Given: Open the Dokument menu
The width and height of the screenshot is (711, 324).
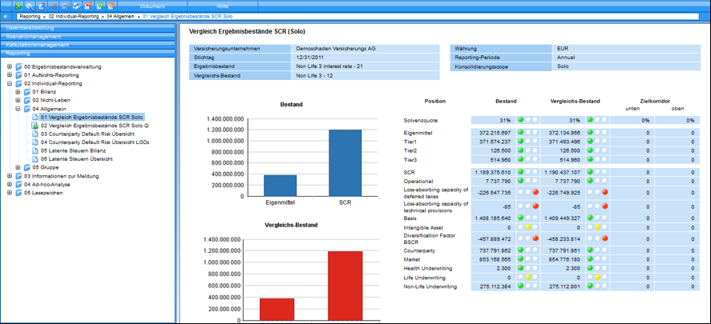Looking at the screenshot, I should (152, 6).
